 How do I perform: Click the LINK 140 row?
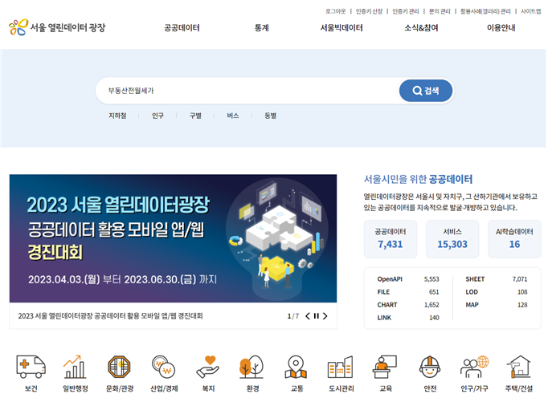pyautogui.click(x=408, y=318)
